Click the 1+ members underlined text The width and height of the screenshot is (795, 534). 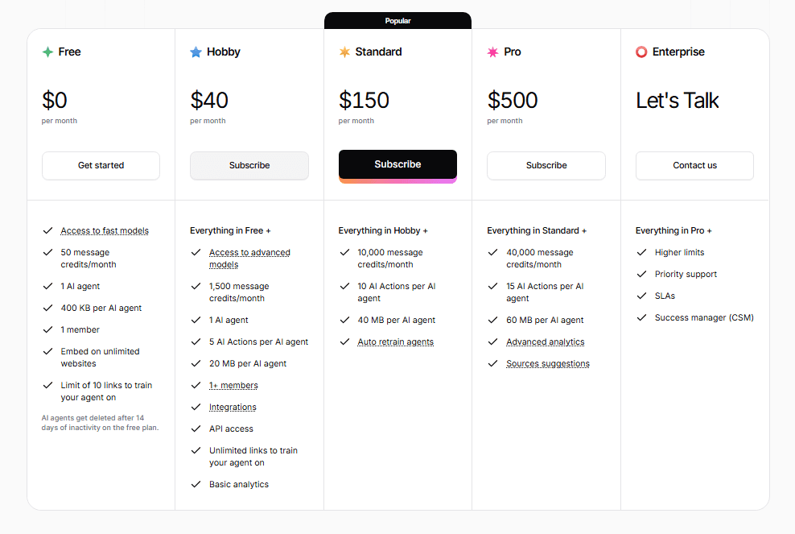click(233, 386)
